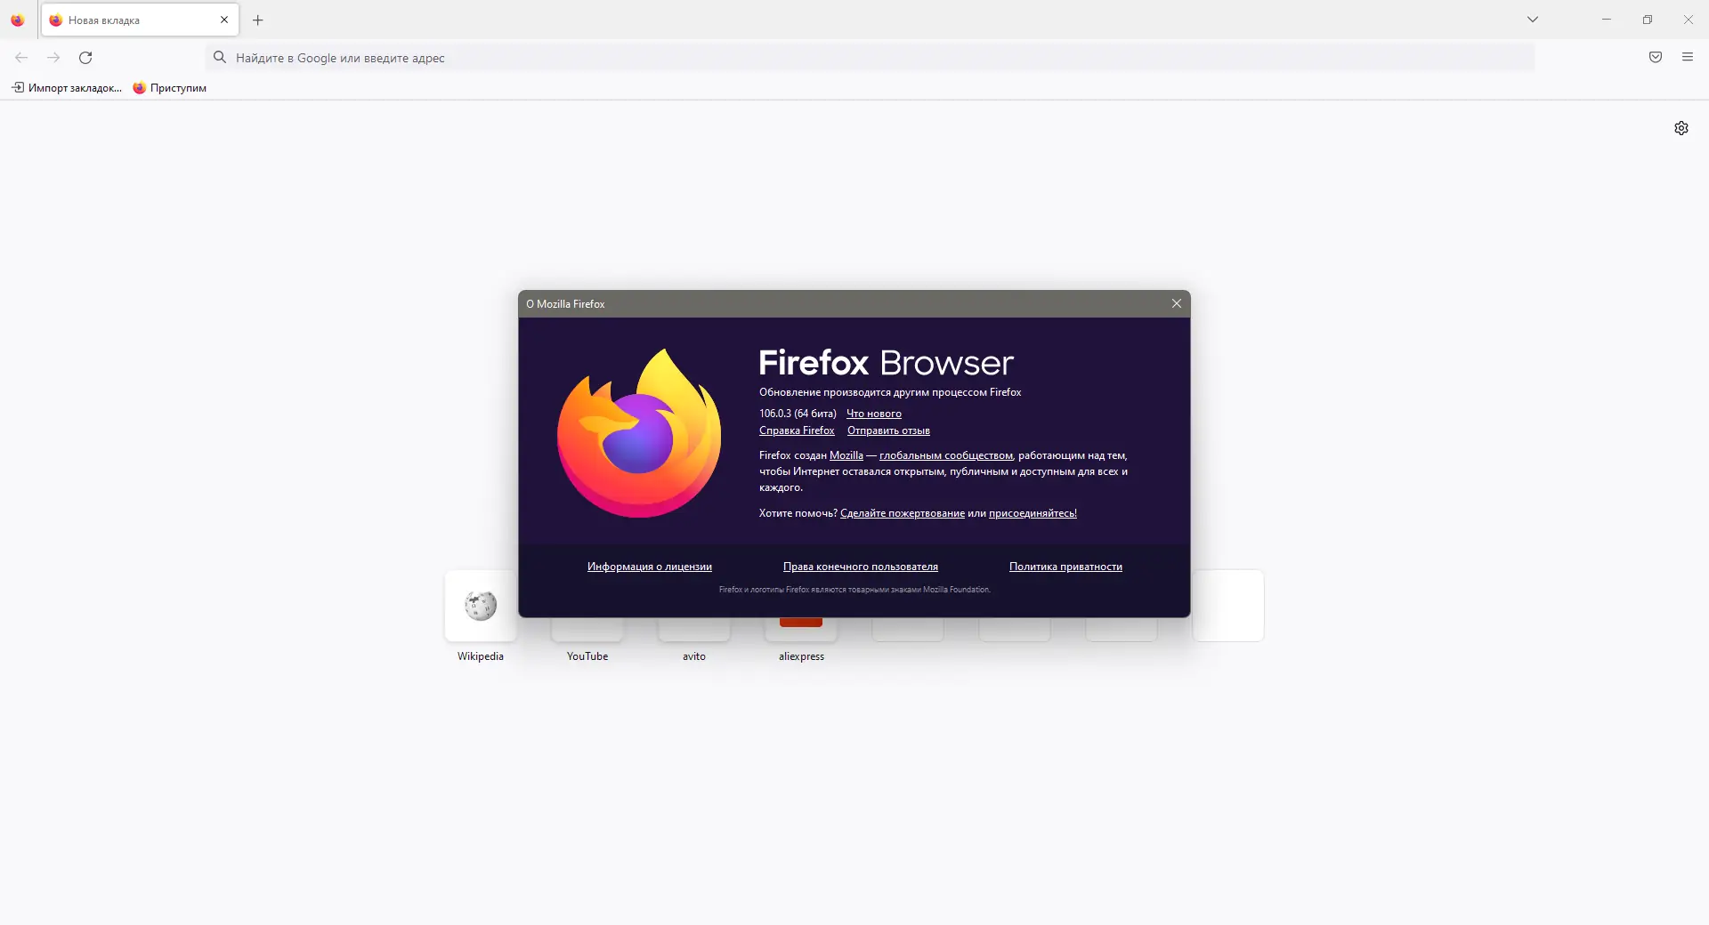Click the Google search address field
This screenshot has height=925, width=1709.
point(870,58)
